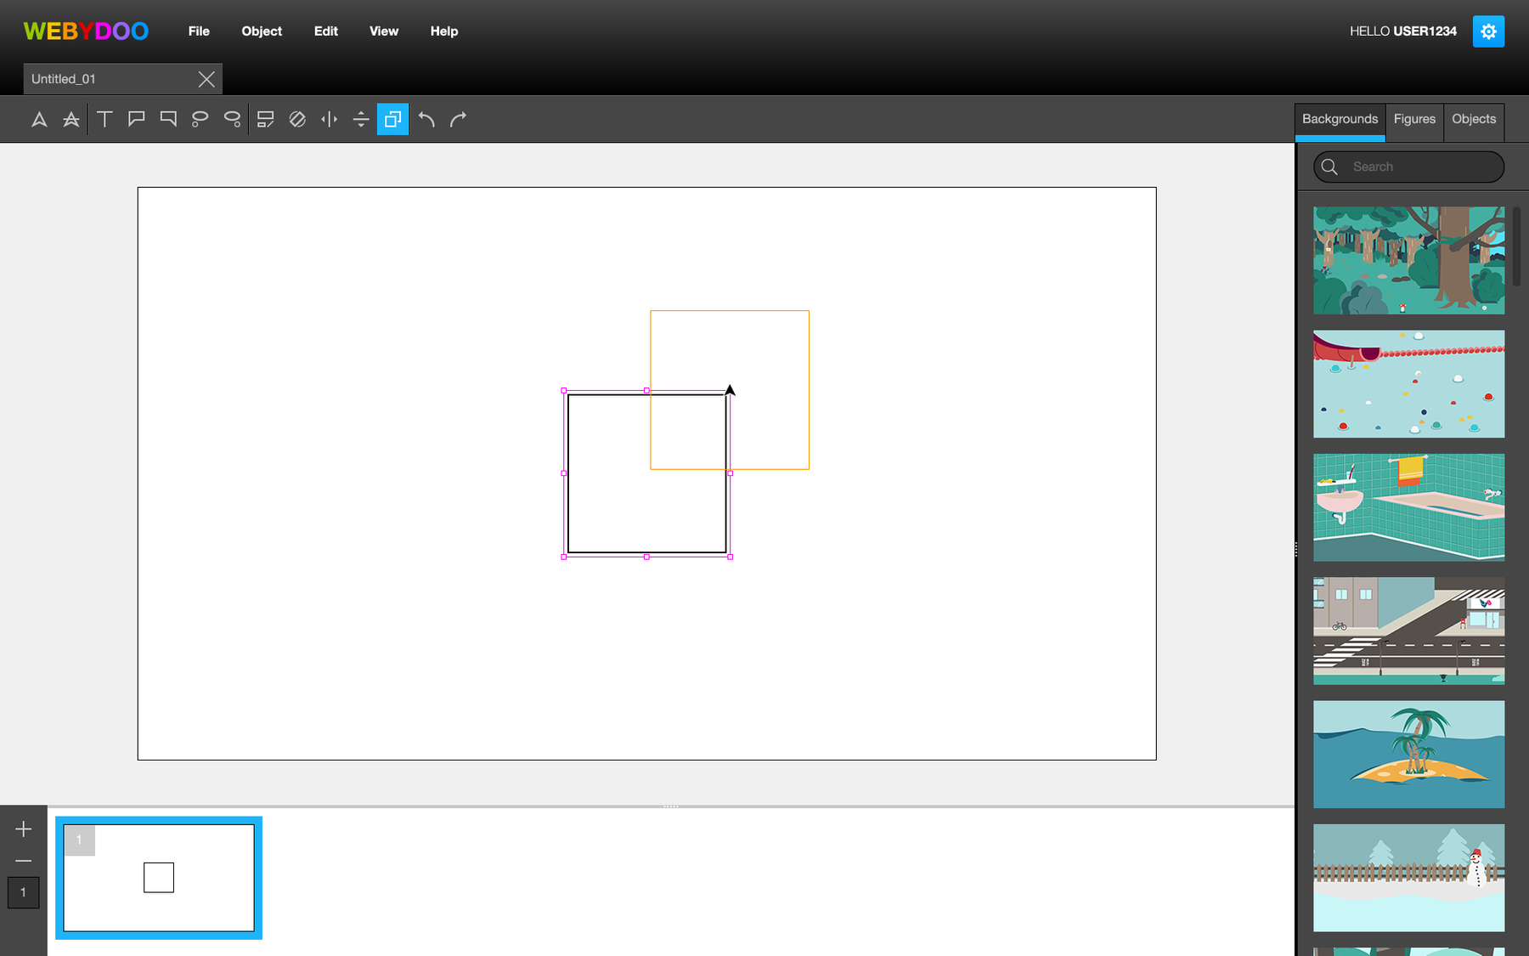Add a new page with plus button
This screenshot has height=956, width=1529.
click(x=24, y=829)
